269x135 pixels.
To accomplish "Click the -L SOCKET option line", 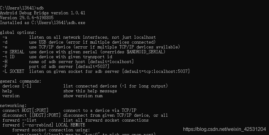I will [96, 71].
